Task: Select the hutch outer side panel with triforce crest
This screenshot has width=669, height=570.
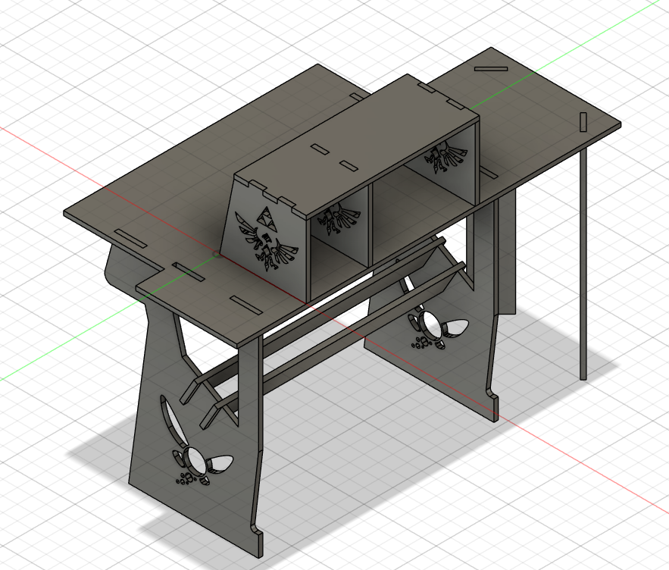Action: [264, 237]
